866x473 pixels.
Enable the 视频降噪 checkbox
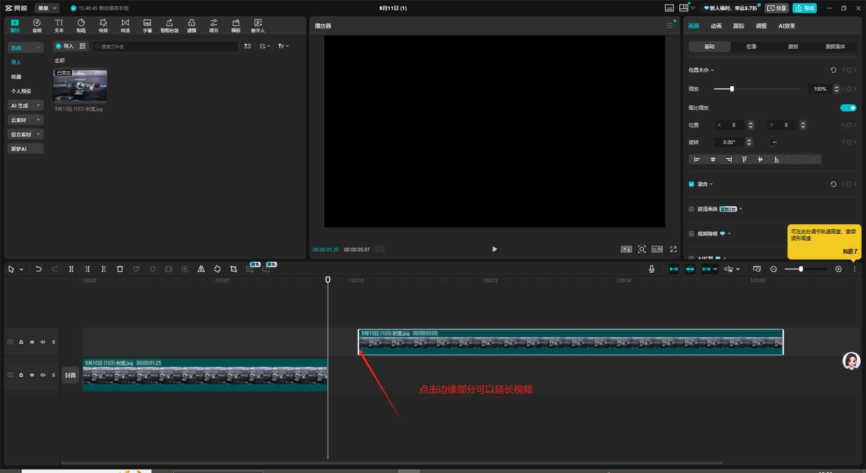[691, 234]
